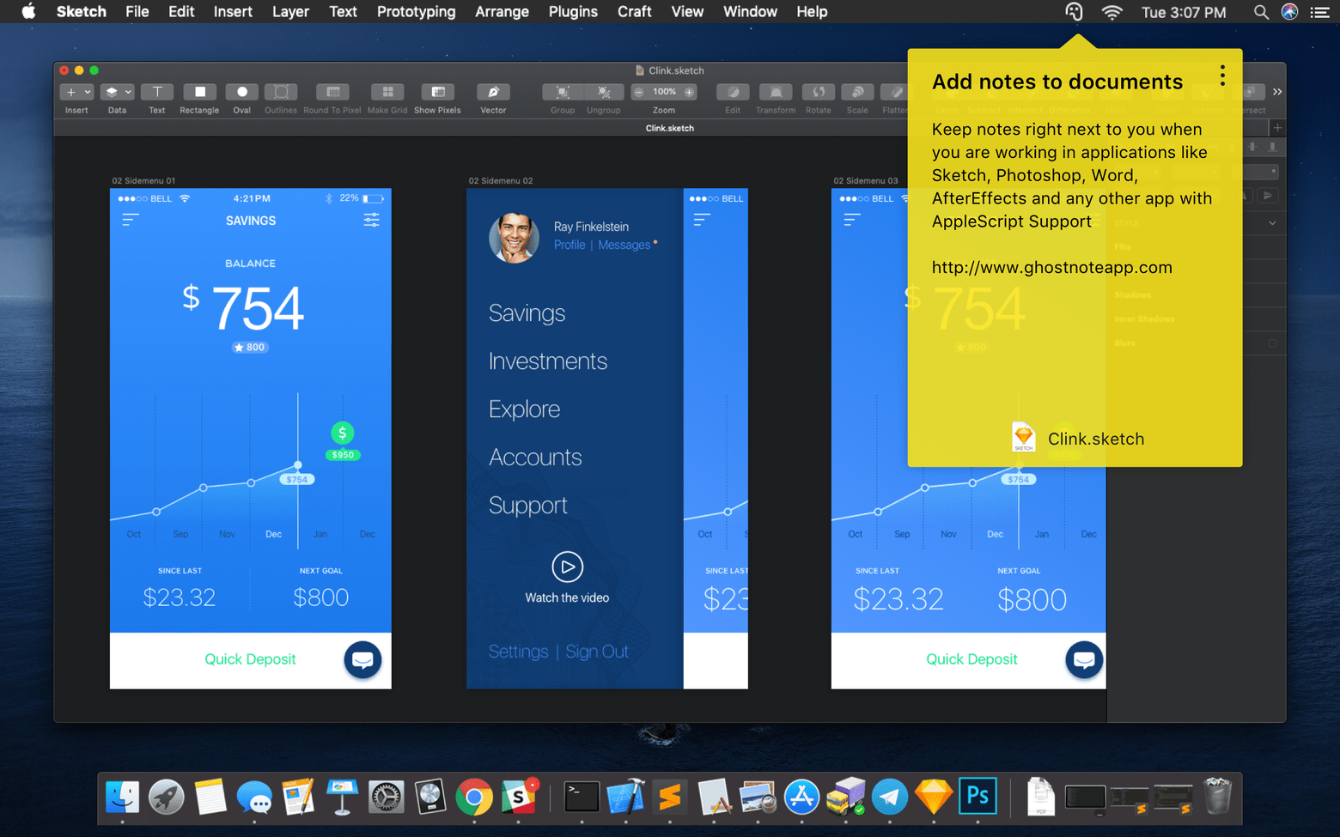
Task: Click chat bubble button on Sidemenu 01 artboard
Action: [x=362, y=660]
